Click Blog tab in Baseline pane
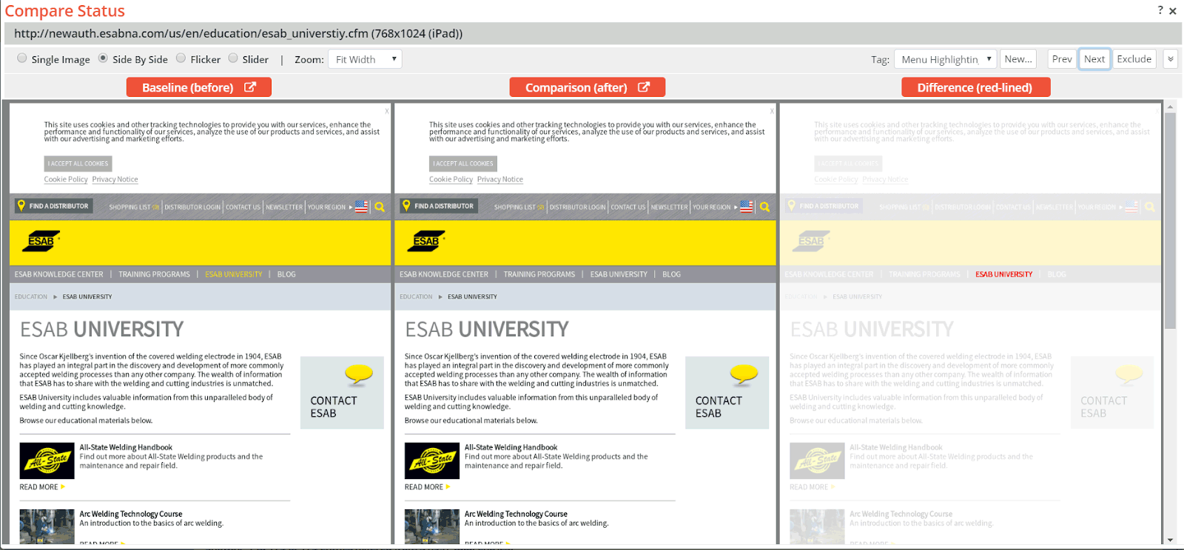 click(x=286, y=274)
